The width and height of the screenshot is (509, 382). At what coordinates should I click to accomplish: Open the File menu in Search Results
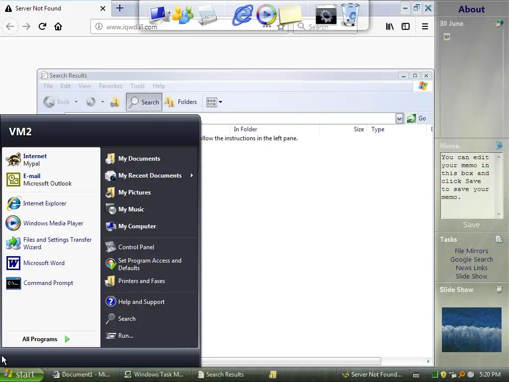(48, 86)
